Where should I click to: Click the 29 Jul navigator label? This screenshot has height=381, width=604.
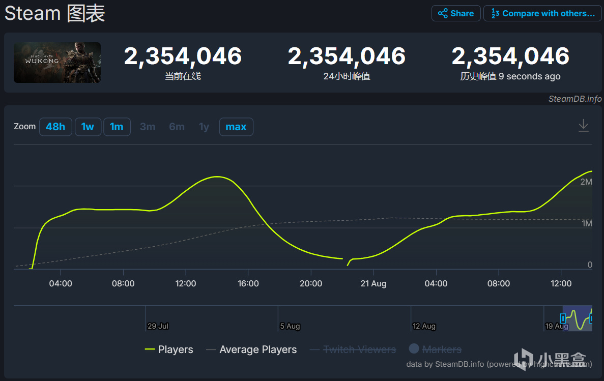click(158, 326)
